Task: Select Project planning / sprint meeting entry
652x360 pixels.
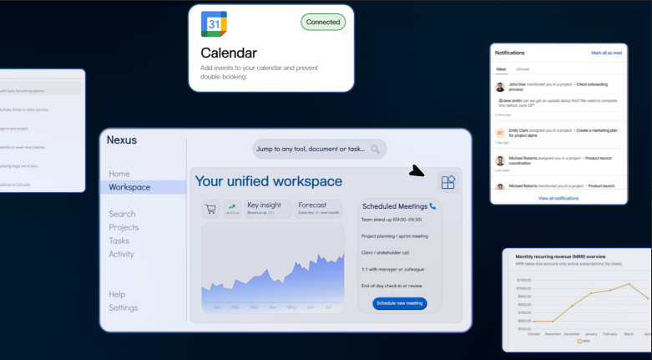Action: 395,236
